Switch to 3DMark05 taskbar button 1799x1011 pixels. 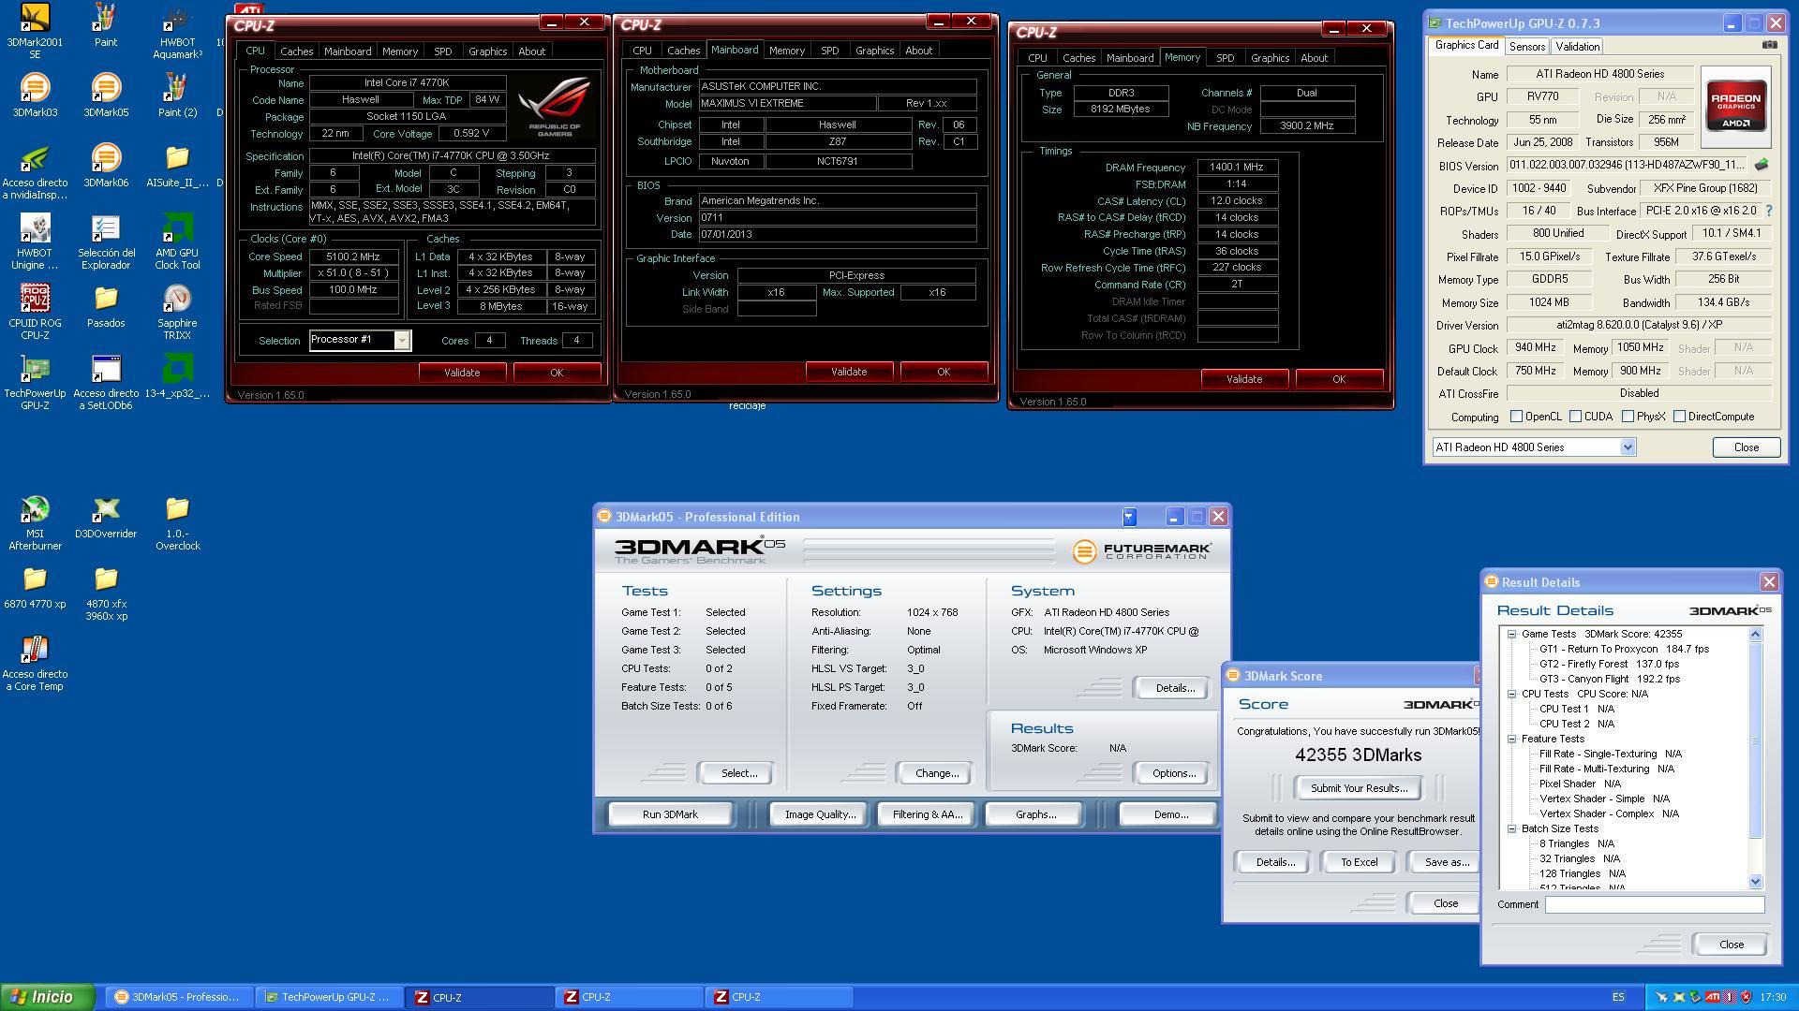click(178, 997)
